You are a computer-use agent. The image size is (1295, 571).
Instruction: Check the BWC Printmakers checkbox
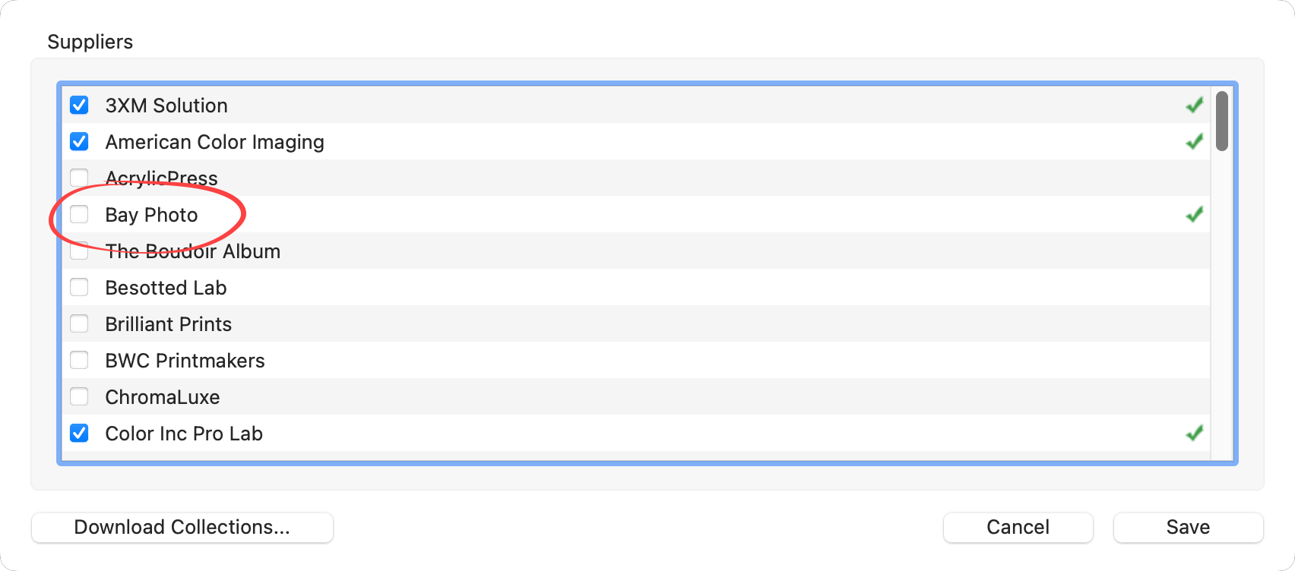[x=79, y=361]
